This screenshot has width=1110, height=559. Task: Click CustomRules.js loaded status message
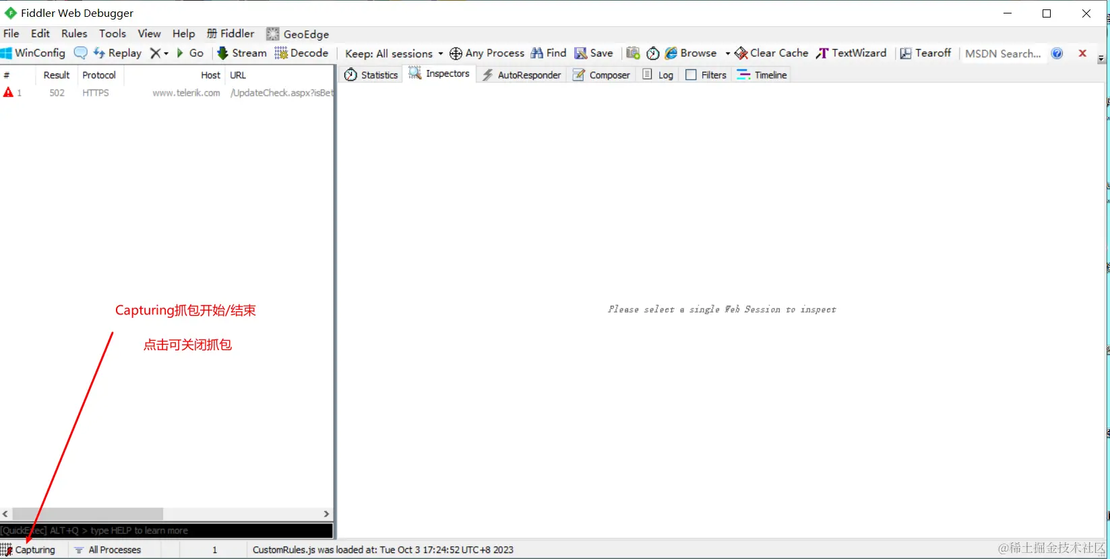point(383,550)
